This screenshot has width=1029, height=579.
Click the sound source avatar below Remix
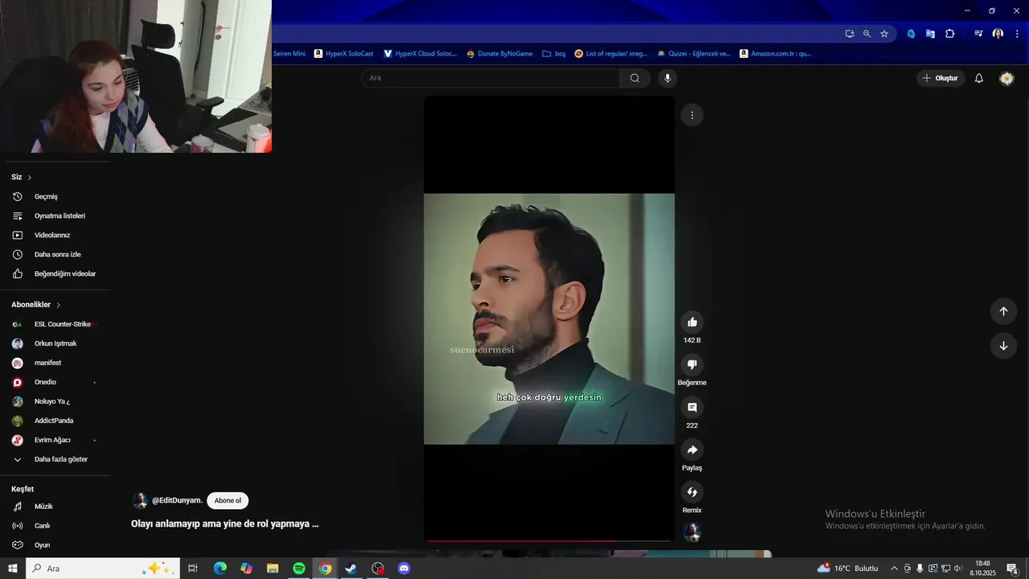pos(692,532)
